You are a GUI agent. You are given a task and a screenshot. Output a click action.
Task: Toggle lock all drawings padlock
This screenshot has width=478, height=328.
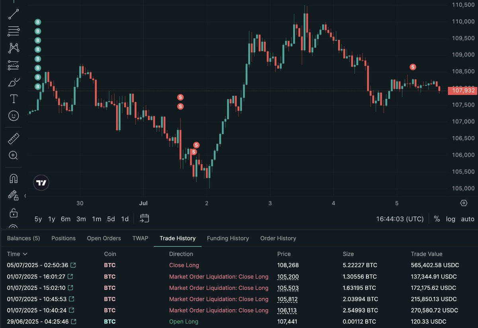pyautogui.click(x=14, y=212)
